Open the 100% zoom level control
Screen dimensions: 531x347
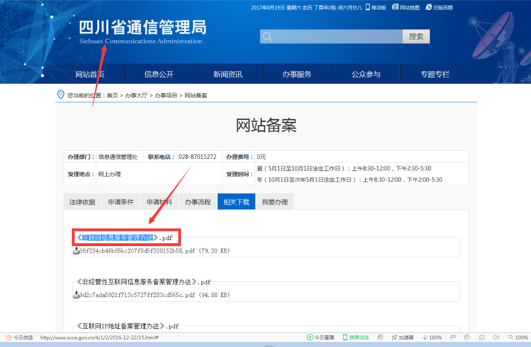[x=518, y=337]
